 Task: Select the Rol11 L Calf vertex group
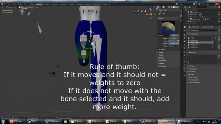coord(200,45)
